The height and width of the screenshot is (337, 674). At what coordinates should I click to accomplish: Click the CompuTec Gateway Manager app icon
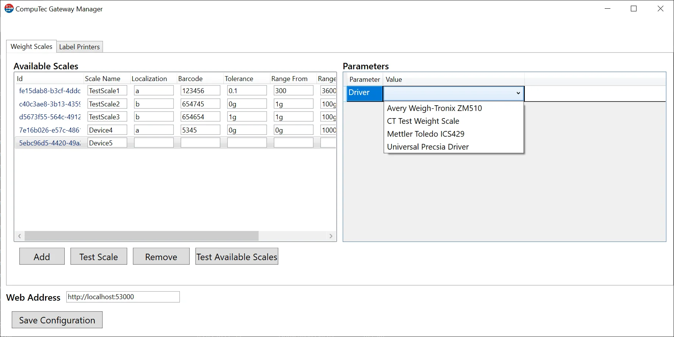9,9
